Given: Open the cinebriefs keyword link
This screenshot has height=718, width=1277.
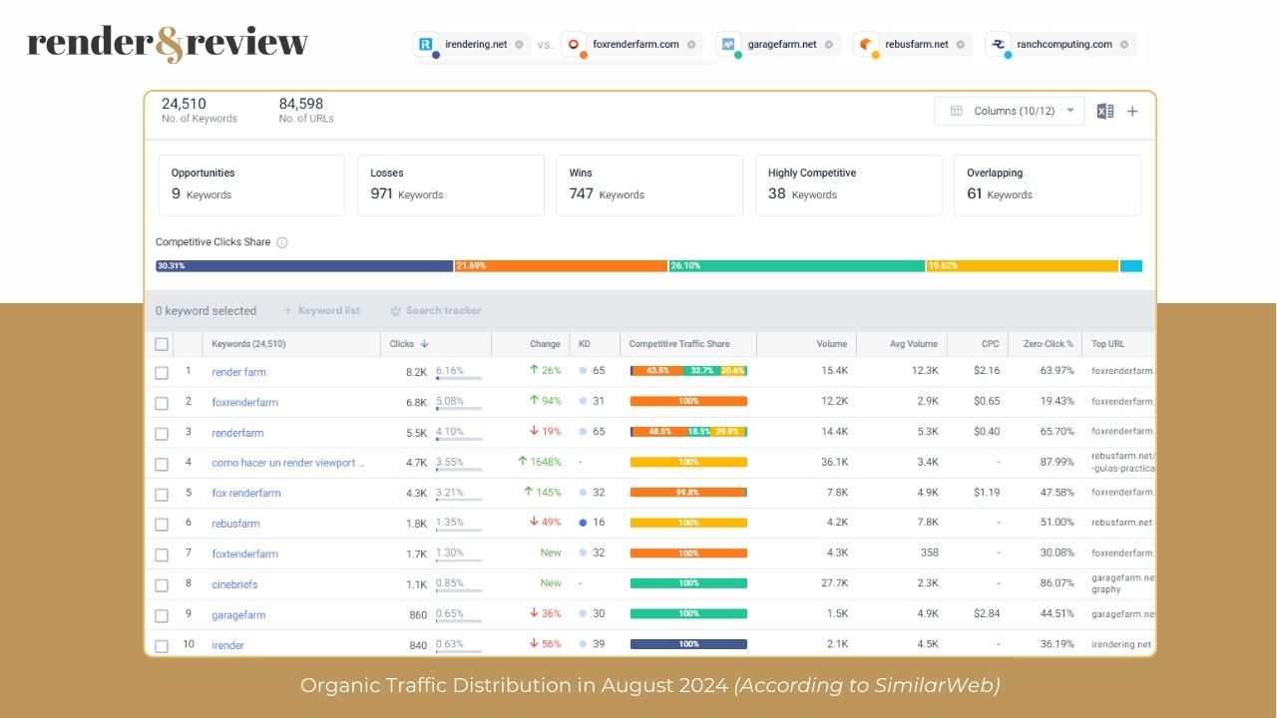Looking at the screenshot, I should click(x=234, y=584).
